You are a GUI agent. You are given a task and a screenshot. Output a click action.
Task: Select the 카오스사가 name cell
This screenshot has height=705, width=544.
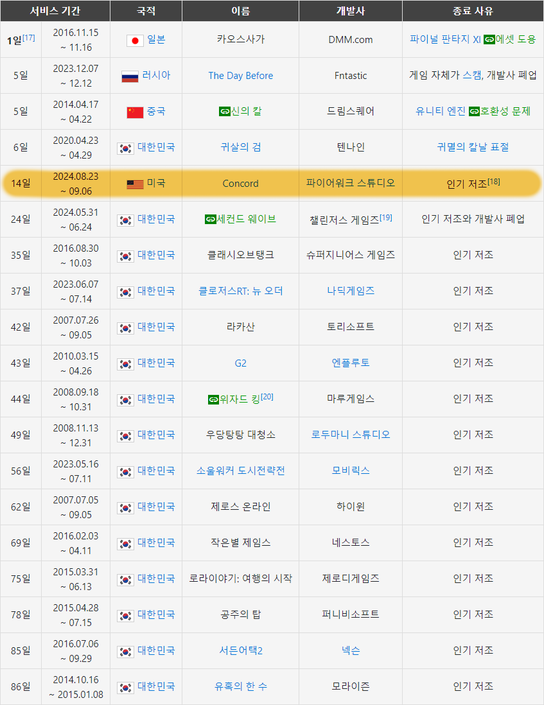point(240,40)
